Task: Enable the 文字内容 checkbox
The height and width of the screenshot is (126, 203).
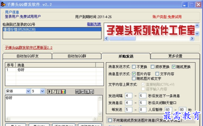Action: click(157, 74)
